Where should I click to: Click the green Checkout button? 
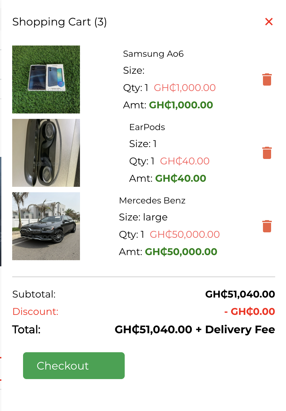click(x=74, y=365)
